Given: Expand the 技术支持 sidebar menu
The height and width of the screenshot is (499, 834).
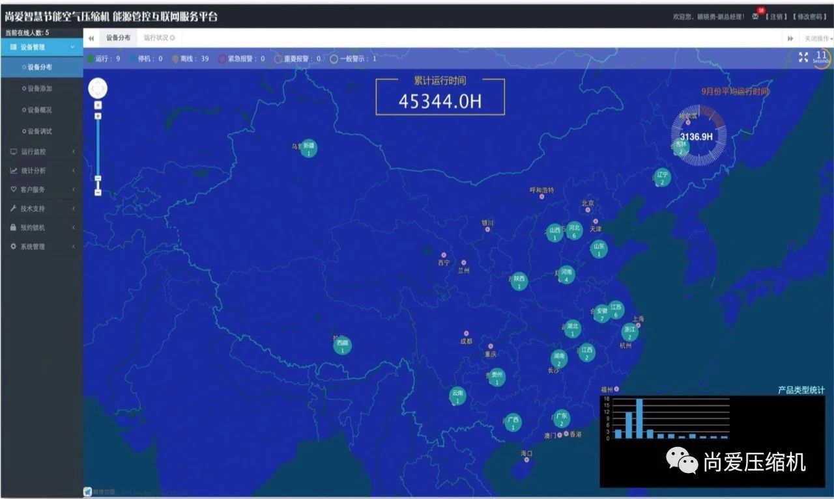Looking at the screenshot, I should pyautogui.click(x=42, y=209).
